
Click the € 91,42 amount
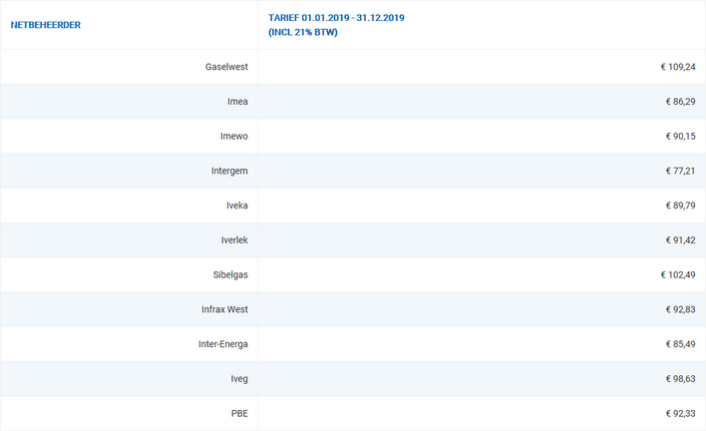680,240
